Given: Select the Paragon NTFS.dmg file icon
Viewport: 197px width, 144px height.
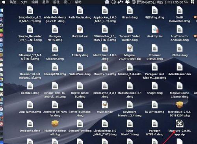Looking at the screenshot, I should pyautogui.click(x=55, y=29).
